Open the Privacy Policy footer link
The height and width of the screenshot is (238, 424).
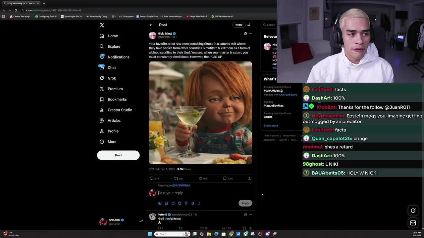click(289, 136)
